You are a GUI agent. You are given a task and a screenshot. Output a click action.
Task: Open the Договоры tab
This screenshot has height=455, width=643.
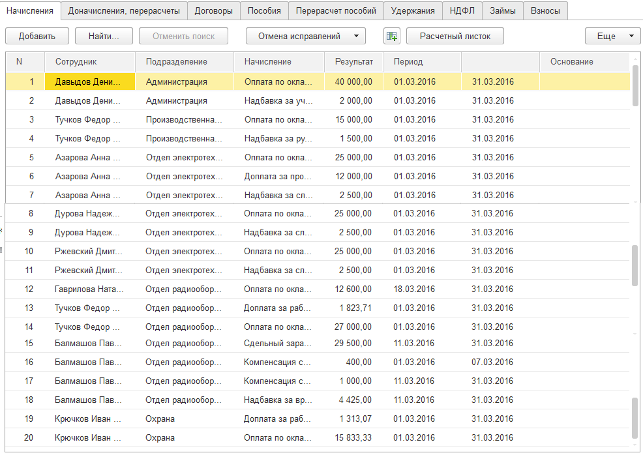click(x=214, y=10)
